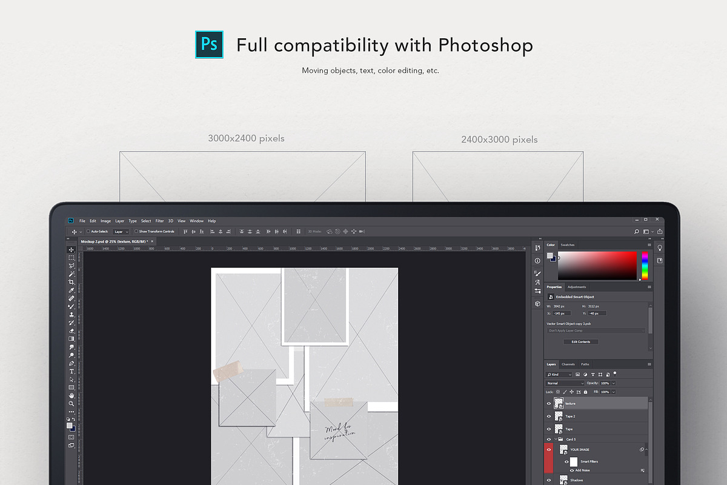Viewport: 727px width, 485px height.
Task: Select the Hand tool
Action: [x=72, y=395]
